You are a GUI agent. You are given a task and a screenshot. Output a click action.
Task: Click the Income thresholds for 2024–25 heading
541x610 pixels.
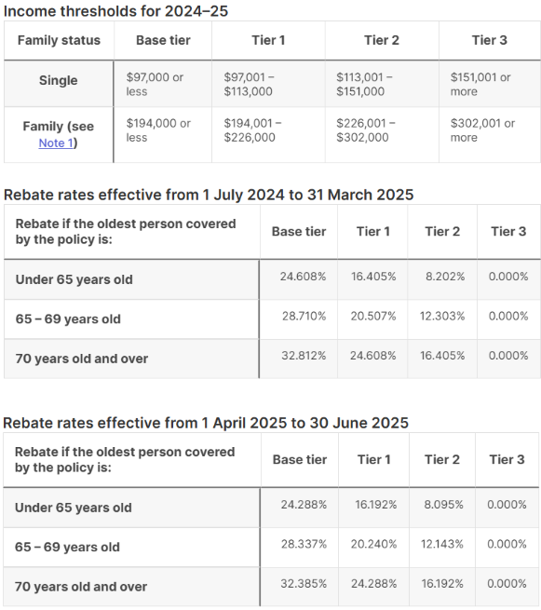coord(115,11)
